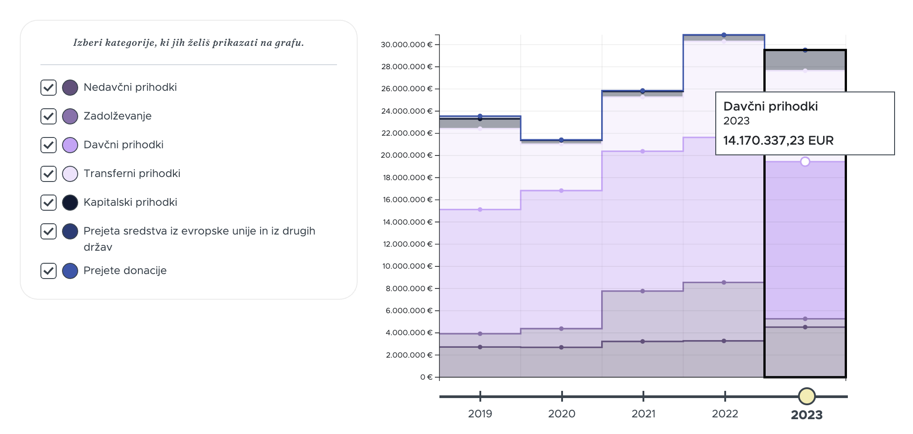Click the Zadolževanje purple color circle

[x=70, y=116]
